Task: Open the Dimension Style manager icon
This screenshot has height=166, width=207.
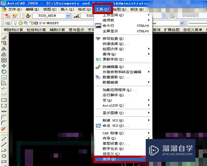Action: 77,16
